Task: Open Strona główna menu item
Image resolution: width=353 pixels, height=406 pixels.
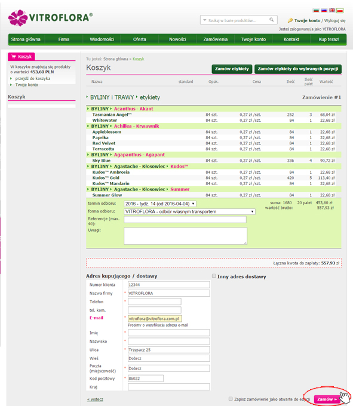Action: coord(26,39)
